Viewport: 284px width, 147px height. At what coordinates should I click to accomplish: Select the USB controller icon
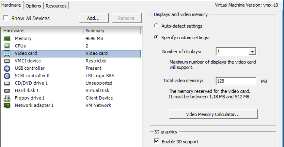click(7, 68)
